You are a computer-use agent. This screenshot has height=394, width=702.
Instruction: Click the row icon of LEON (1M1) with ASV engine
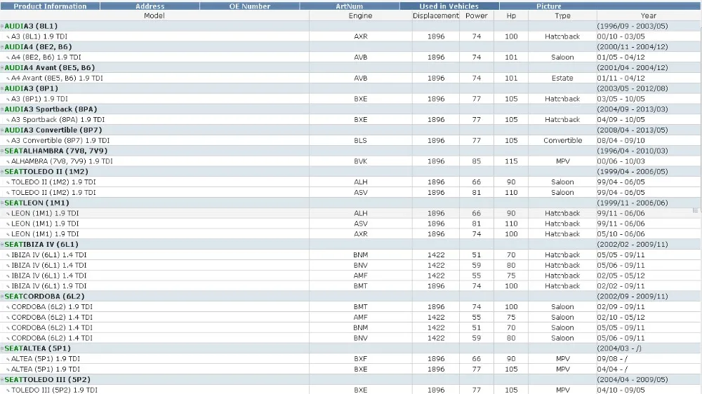[8, 224]
